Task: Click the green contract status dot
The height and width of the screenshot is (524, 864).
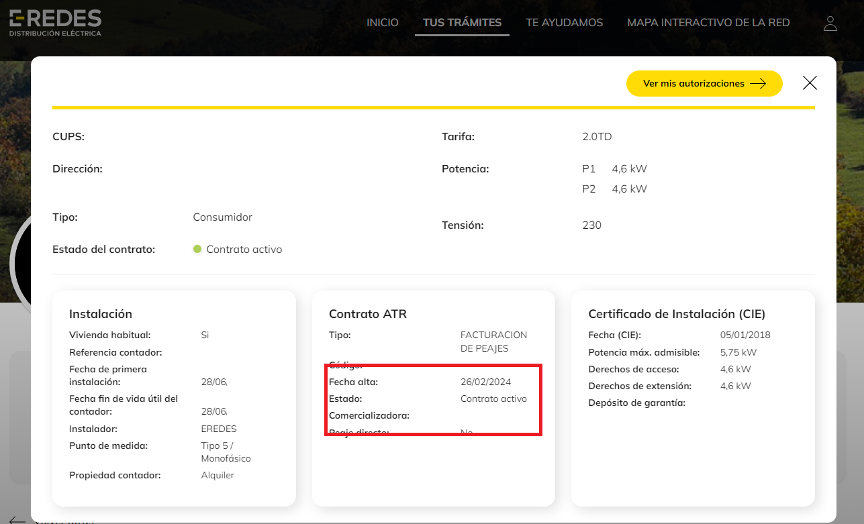Action: pos(197,249)
